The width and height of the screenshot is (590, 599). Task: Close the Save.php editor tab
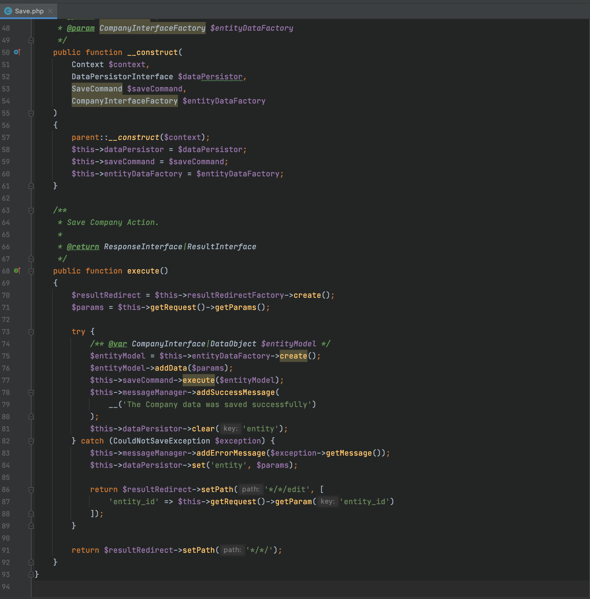[51, 11]
